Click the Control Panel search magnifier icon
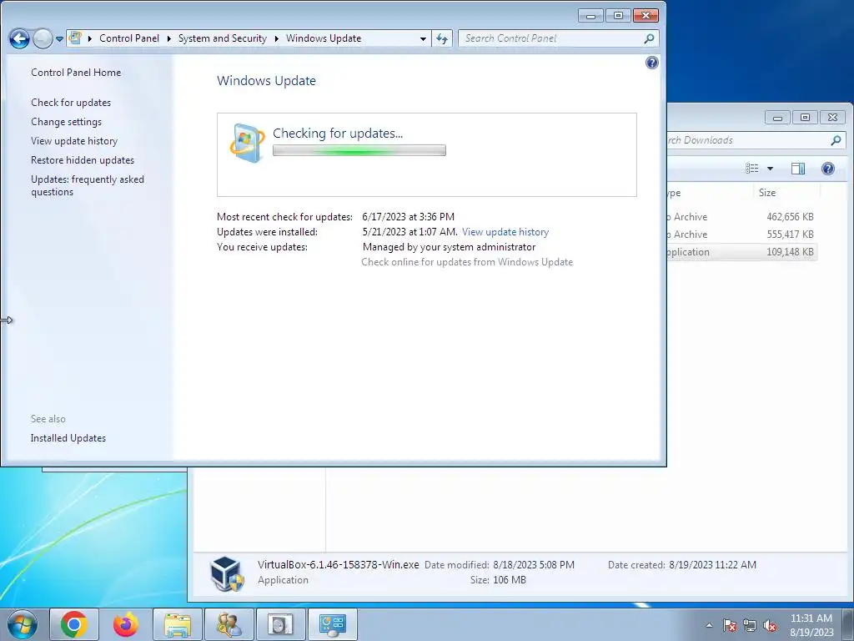The height and width of the screenshot is (641, 854). (649, 38)
